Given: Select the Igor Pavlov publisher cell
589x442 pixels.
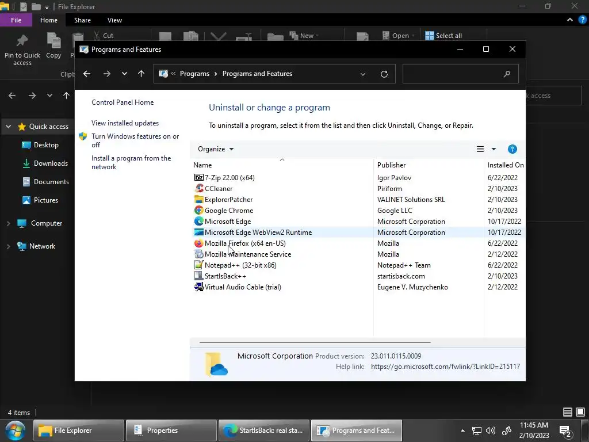Looking at the screenshot, I should (394, 177).
